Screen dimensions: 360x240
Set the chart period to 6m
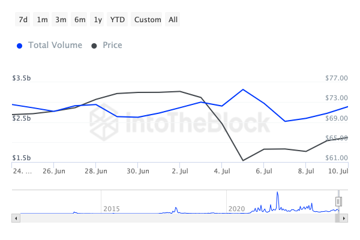coord(80,20)
